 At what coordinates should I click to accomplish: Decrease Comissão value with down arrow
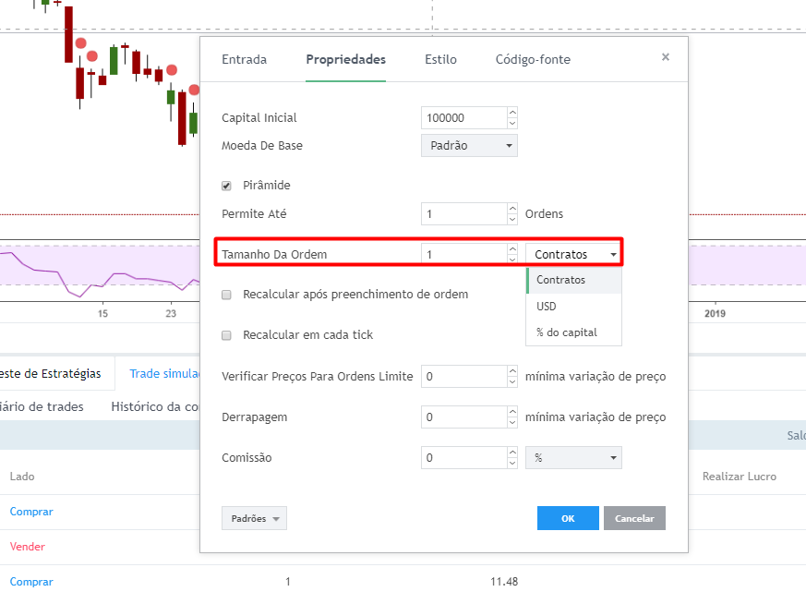pyautogui.click(x=512, y=464)
